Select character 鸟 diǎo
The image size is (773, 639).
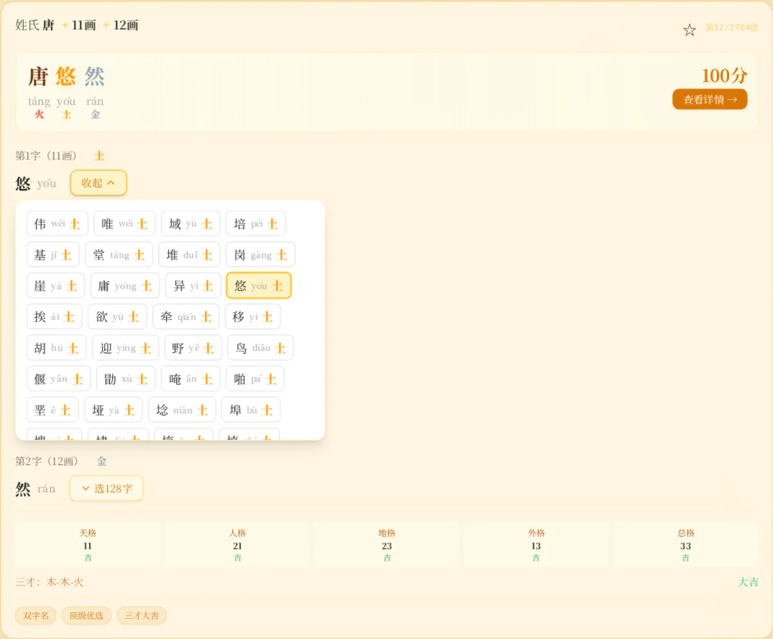(x=260, y=348)
